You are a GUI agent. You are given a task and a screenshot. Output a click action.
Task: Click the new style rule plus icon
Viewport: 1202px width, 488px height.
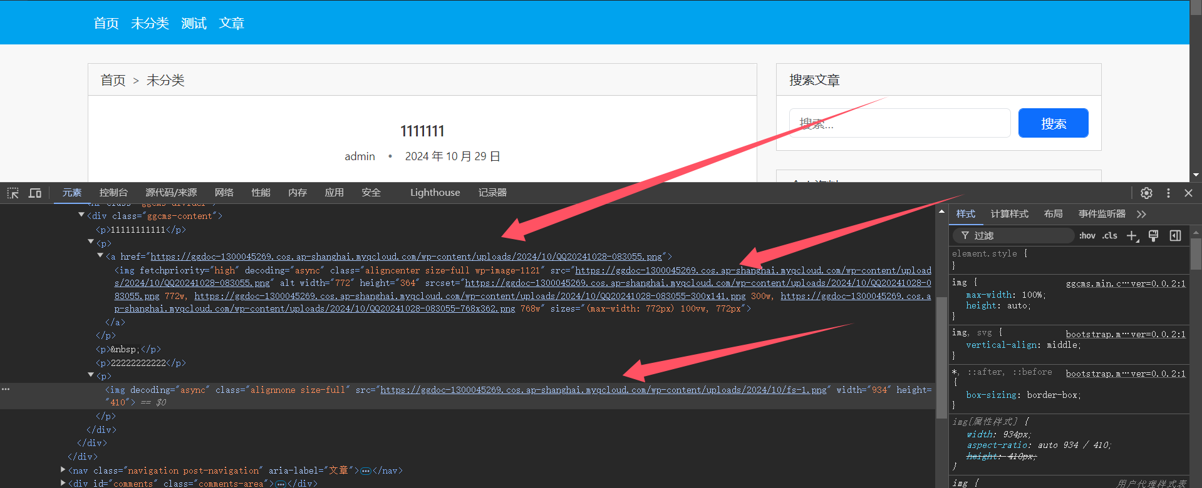tap(1132, 236)
